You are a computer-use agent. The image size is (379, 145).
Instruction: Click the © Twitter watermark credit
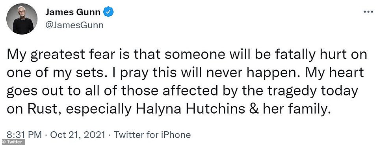click(12, 142)
